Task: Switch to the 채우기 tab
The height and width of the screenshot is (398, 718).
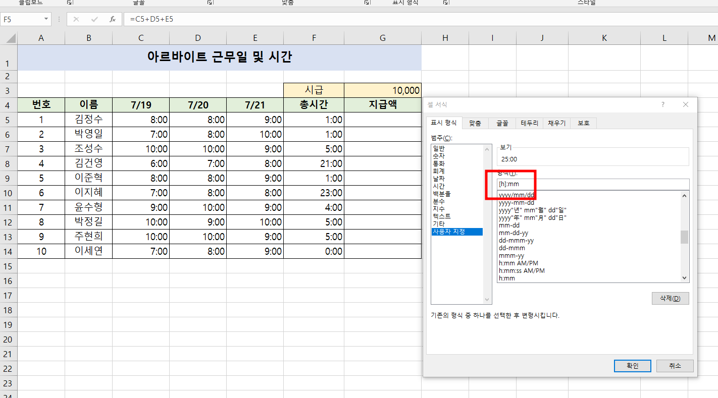Action: [x=557, y=123]
